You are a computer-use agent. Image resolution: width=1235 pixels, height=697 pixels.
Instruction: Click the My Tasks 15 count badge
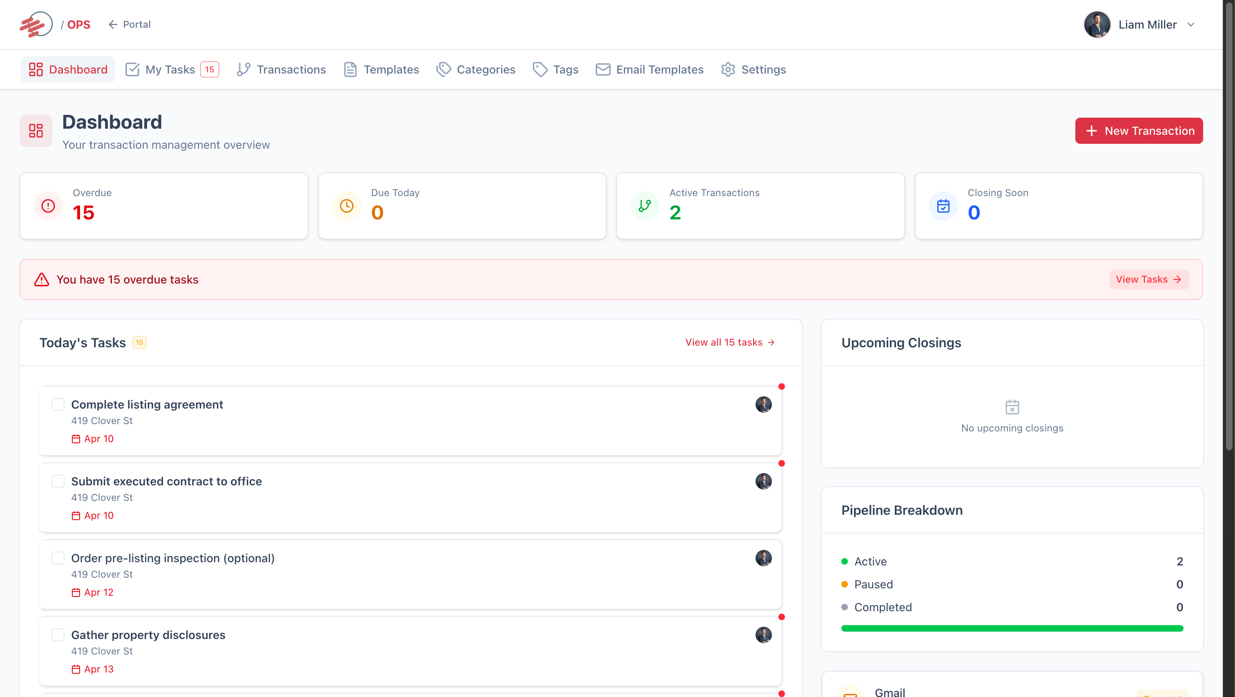point(210,69)
